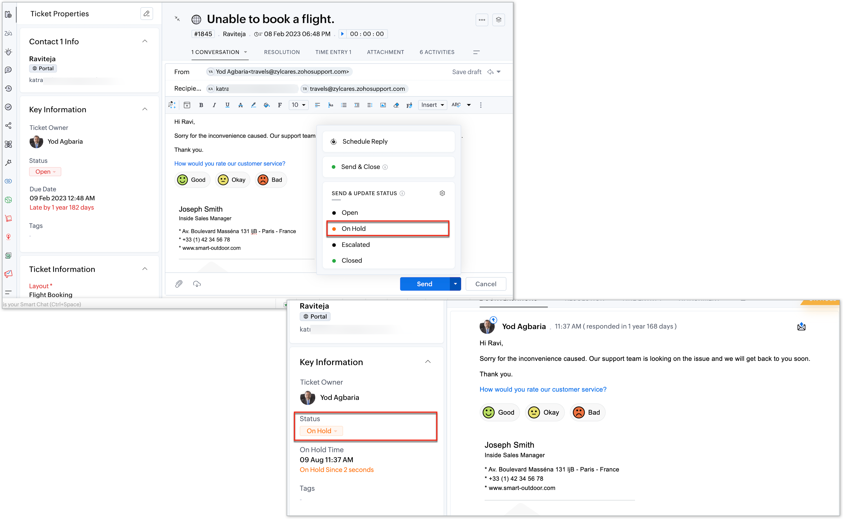Viewport: 843px width, 519px height.
Task: Collapse the Contact 1 Info section
Action: coord(145,41)
